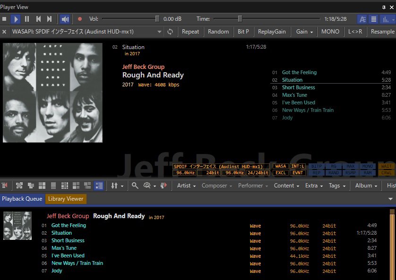Toggle the Repeat option
The height and width of the screenshot is (280, 396).
click(190, 32)
